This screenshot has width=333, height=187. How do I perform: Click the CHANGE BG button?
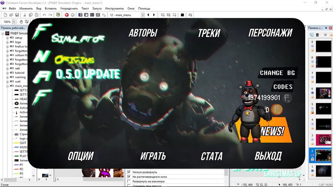(x=277, y=73)
